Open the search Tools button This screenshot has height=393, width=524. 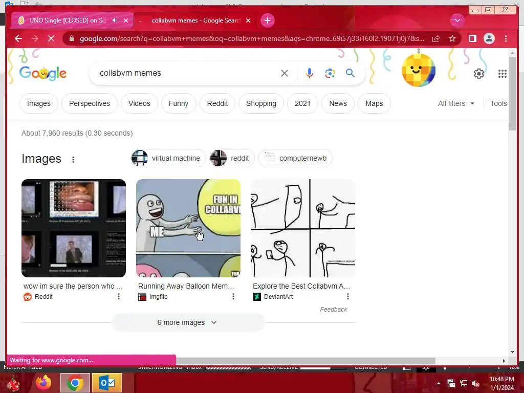(x=498, y=103)
